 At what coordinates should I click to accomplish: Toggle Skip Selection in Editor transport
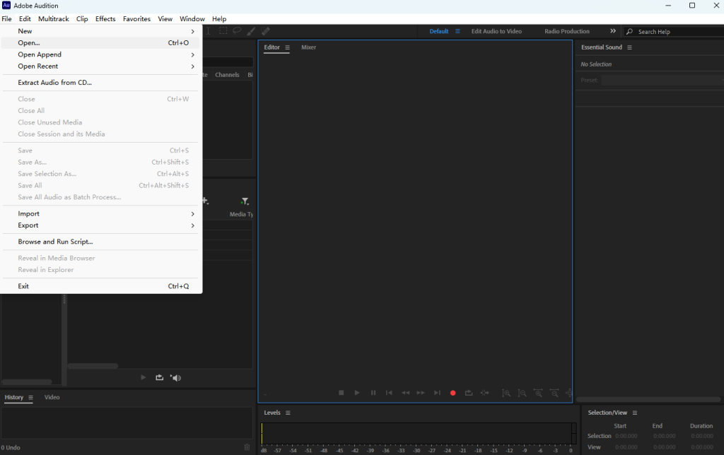484,393
